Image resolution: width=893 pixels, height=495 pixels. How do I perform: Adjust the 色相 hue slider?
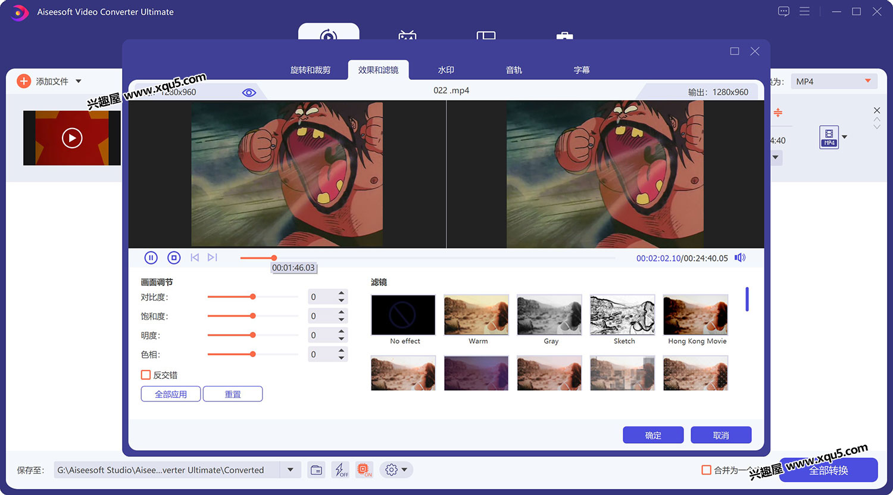click(x=253, y=354)
